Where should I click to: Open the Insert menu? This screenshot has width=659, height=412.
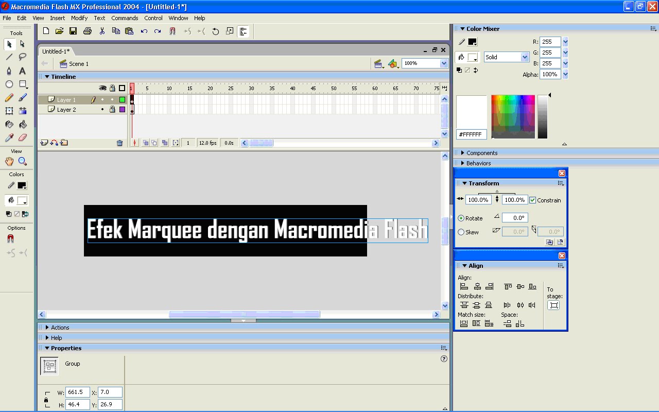pos(57,18)
